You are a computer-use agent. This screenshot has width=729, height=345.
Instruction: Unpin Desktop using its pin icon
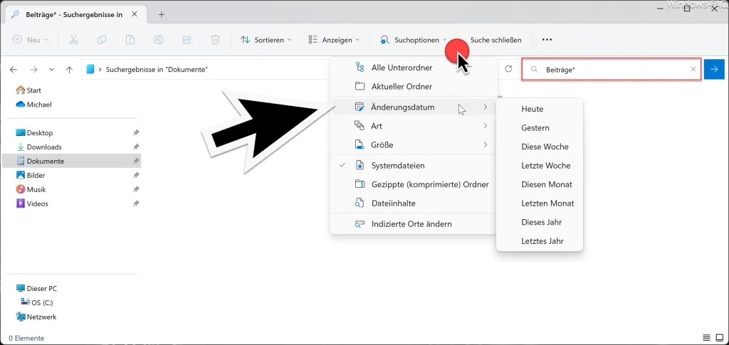(x=136, y=133)
